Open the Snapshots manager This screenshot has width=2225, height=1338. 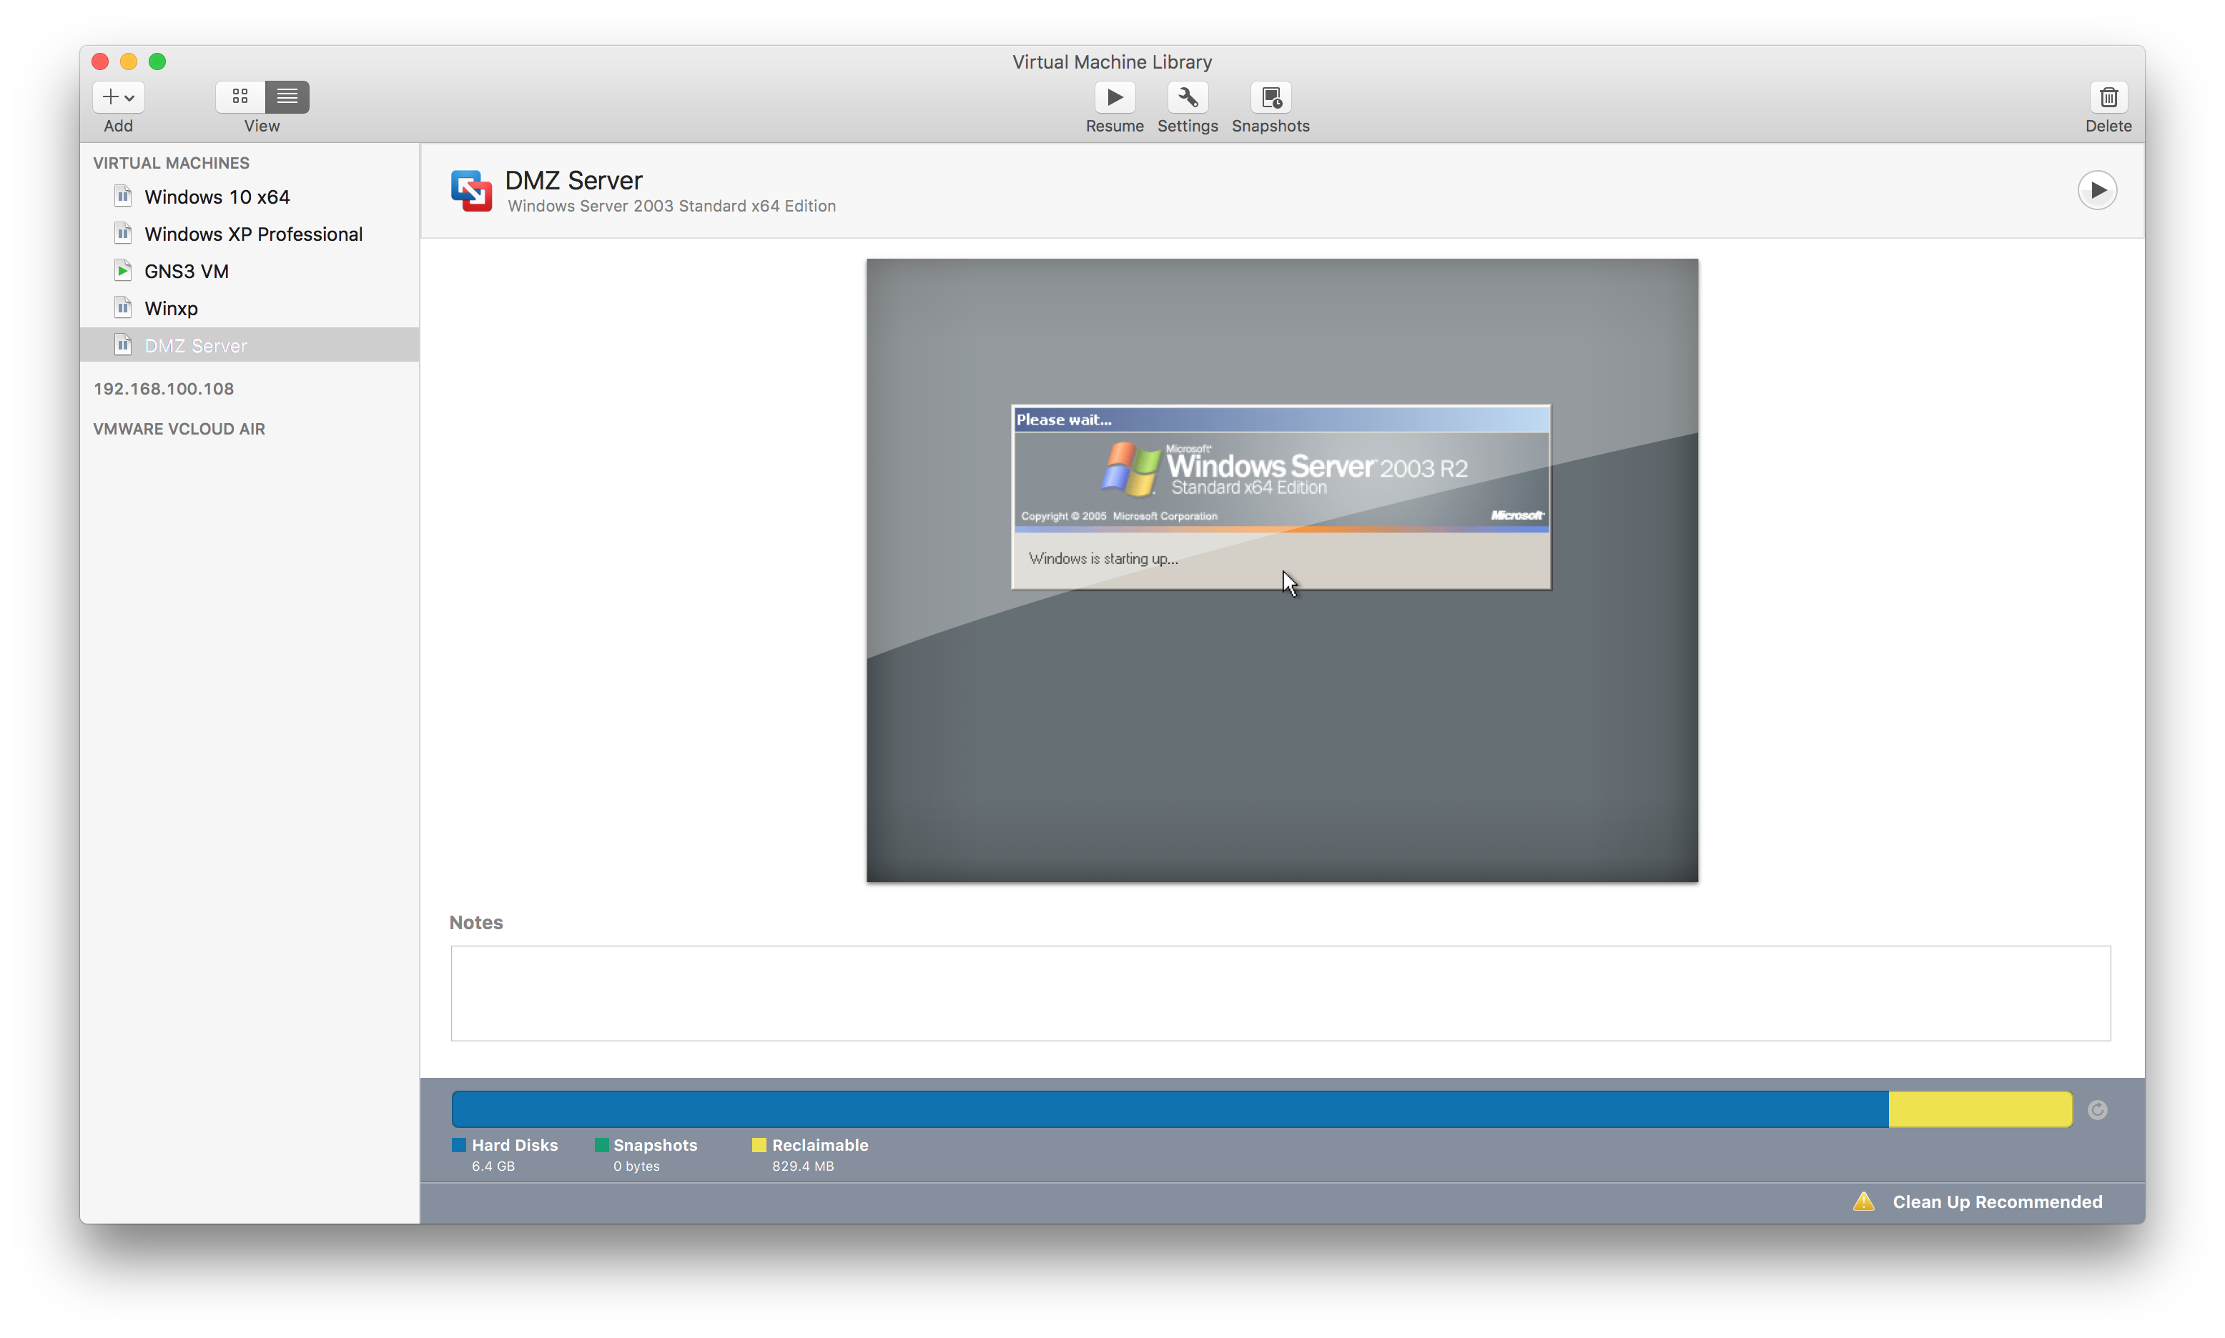pyautogui.click(x=1270, y=96)
